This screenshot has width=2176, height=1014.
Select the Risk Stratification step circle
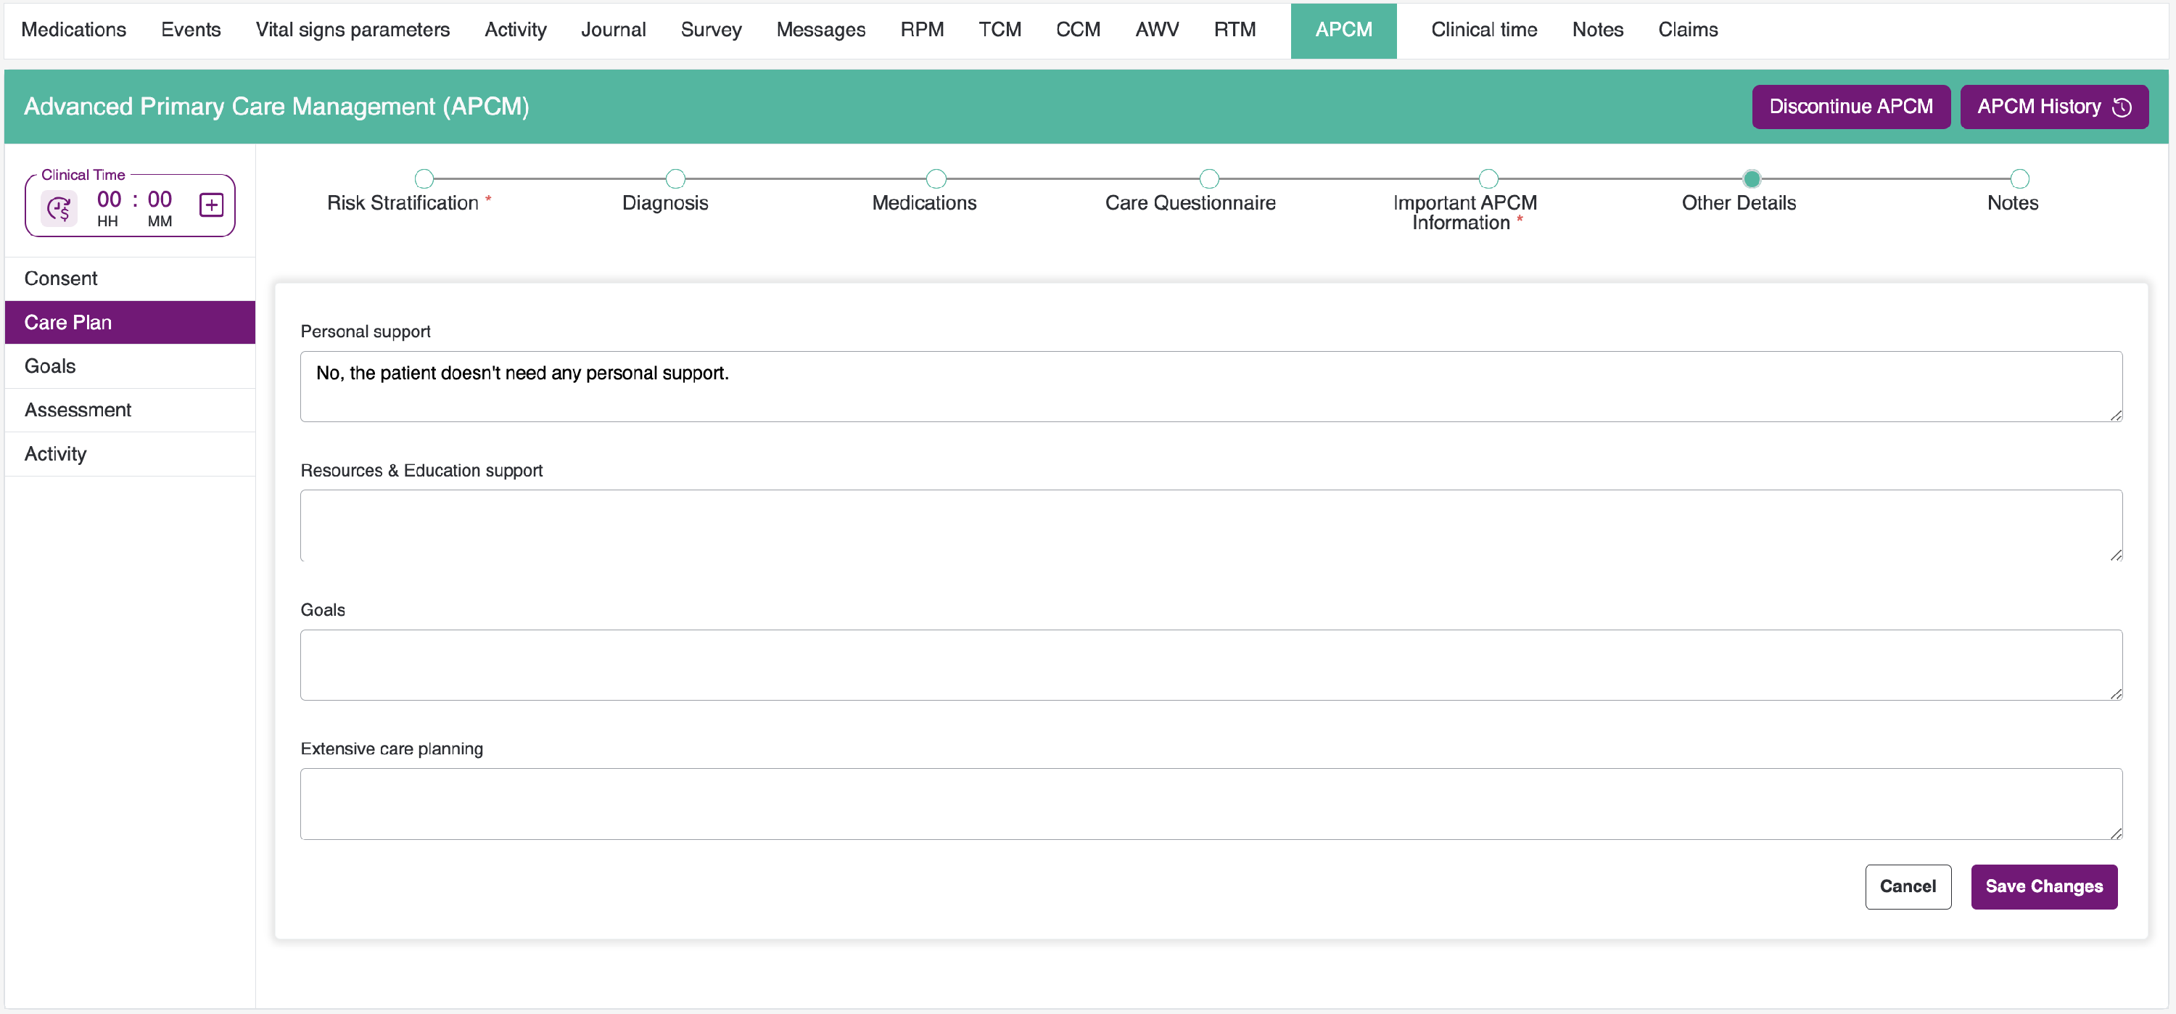(x=424, y=179)
